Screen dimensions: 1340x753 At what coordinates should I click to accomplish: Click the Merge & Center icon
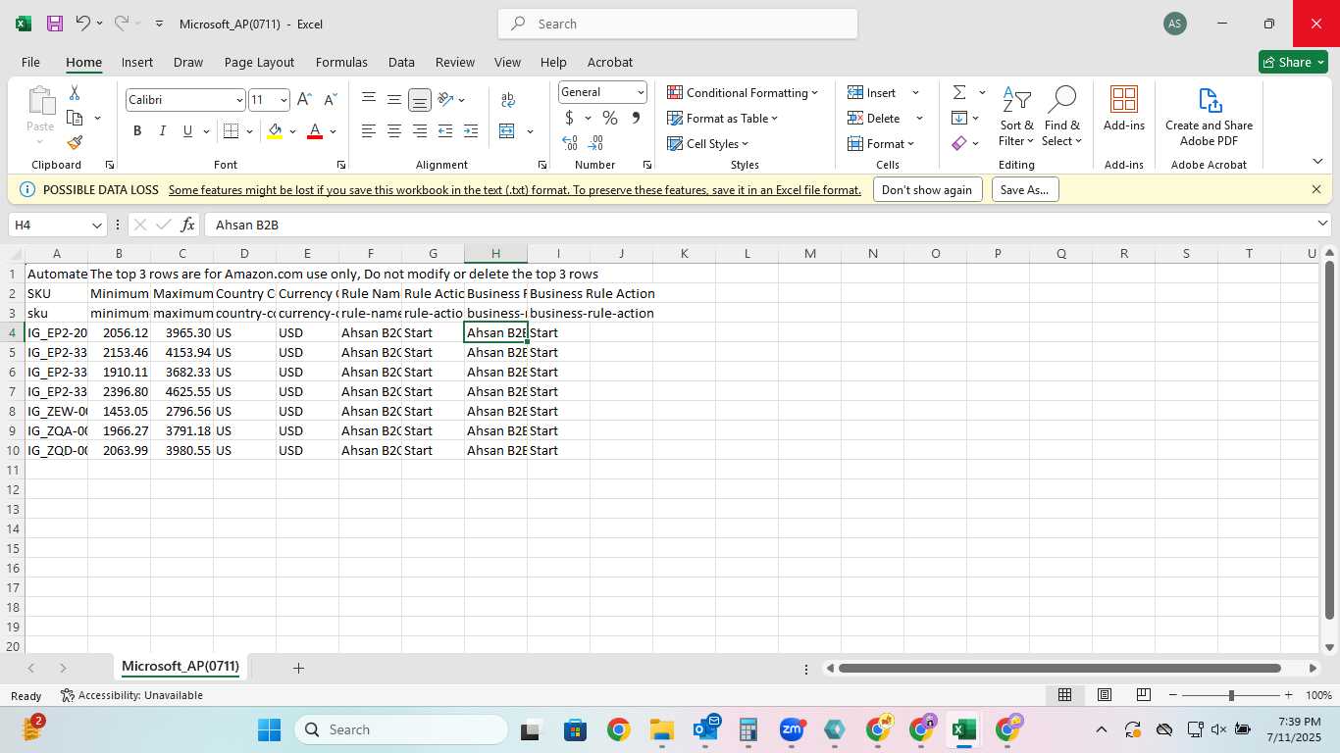coord(507,130)
